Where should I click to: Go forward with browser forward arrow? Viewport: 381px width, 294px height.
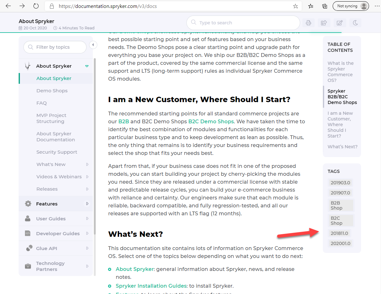[x=22, y=6]
